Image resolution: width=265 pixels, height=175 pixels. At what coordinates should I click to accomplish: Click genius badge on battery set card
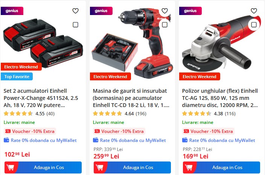[x=12, y=11]
